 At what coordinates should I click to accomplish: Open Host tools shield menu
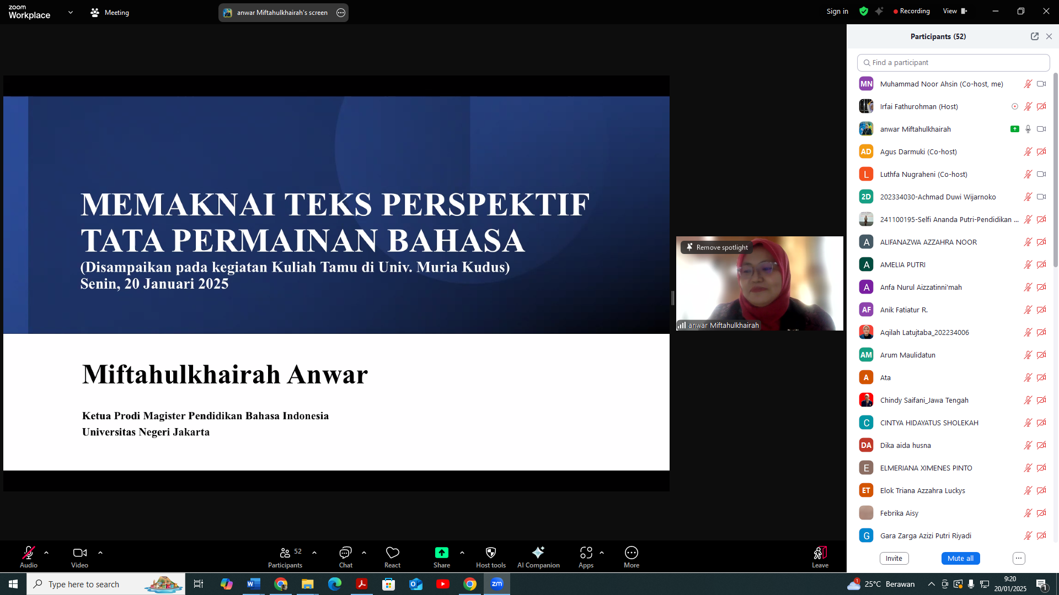491,557
